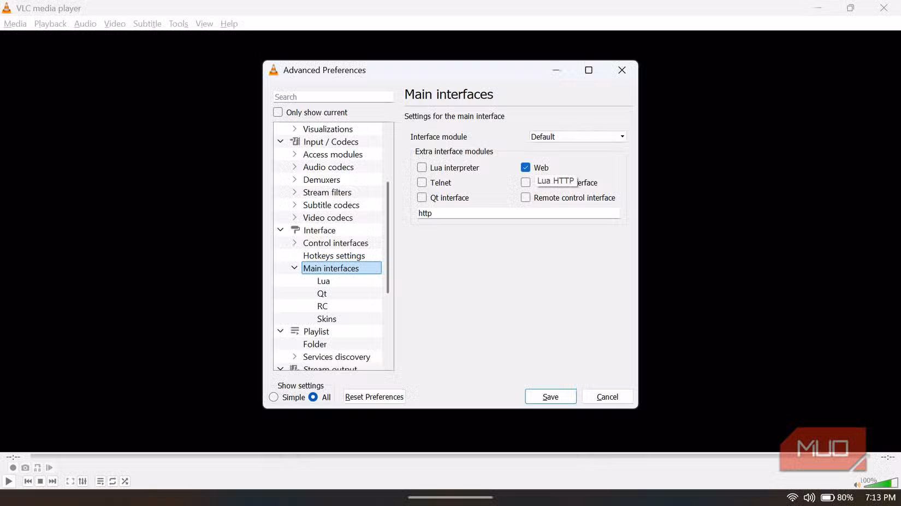Open the Interface module dropdown
901x506 pixels.
(578, 137)
